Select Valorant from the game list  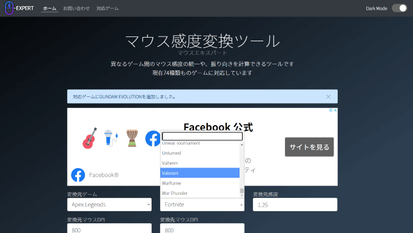click(x=200, y=173)
